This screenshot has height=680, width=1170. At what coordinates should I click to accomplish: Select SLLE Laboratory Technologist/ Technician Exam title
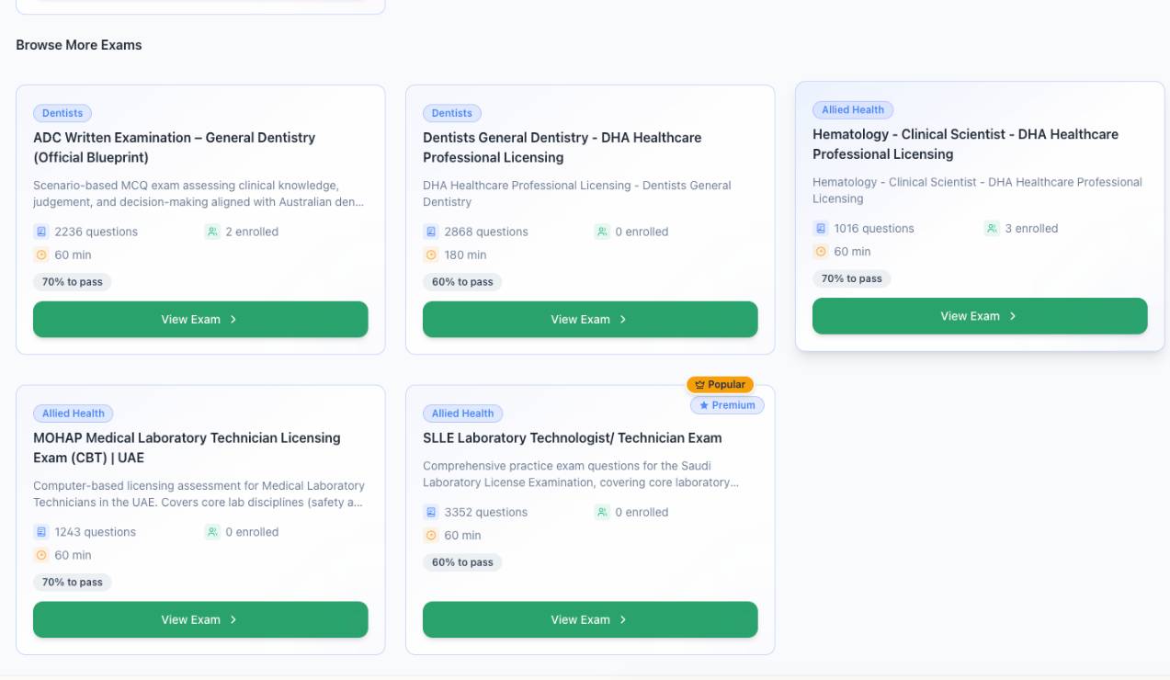coord(573,437)
